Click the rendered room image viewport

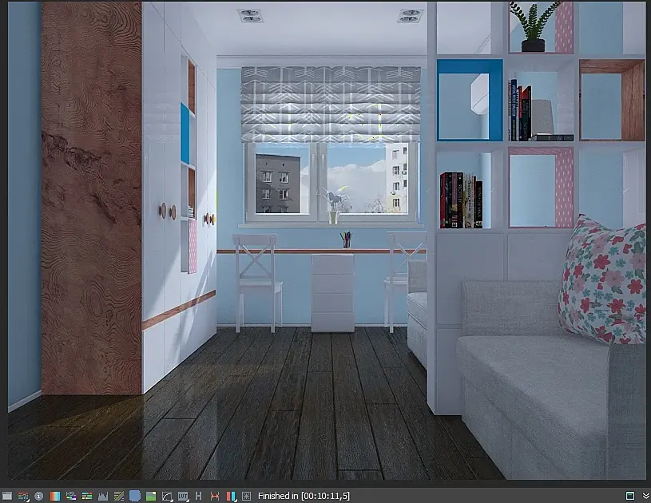[327, 240]
